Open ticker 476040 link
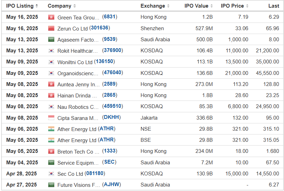The width and height of the screenshot is (284, 191). click(113, 73)
